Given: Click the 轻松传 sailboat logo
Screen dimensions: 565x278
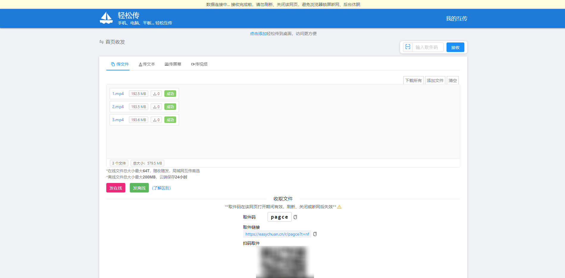Looking at the screenshot, I should point(106,18).
